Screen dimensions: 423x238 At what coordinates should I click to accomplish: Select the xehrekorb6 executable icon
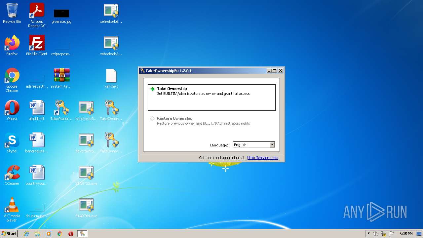(111, 13)
